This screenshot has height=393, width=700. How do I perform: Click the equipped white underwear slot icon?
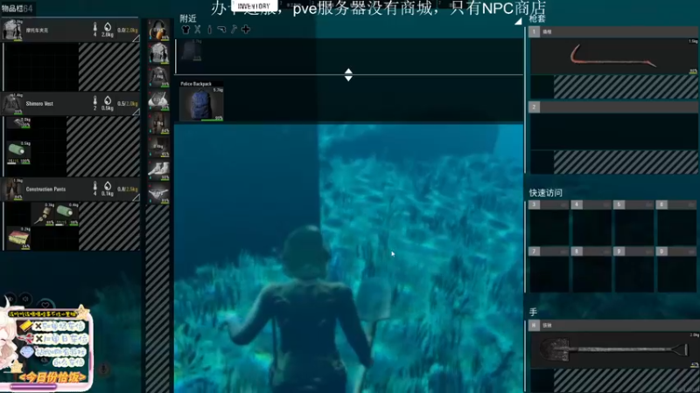click(x=158, y=193)
